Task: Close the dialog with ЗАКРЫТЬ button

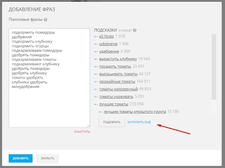Action: pyautogui.click(x=47, y=158)
